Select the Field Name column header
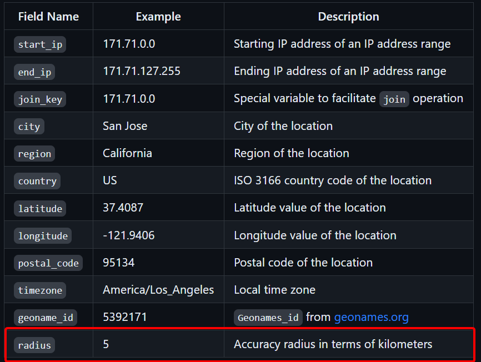The width and height of the screenshot is (481, 362). point(48,17)
